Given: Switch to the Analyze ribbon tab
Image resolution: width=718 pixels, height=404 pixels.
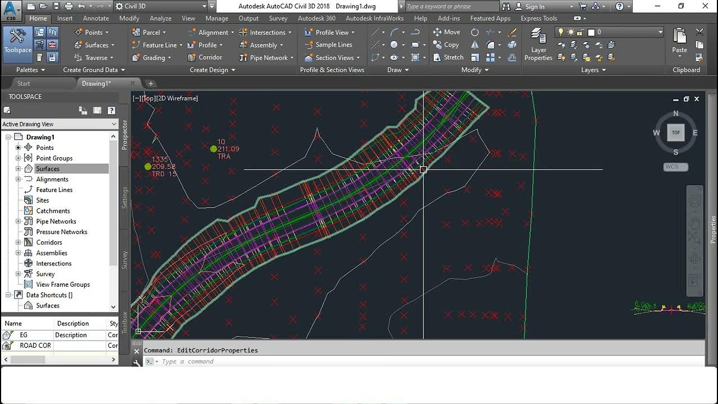Looking at the screenshot, I should (160, 19).
